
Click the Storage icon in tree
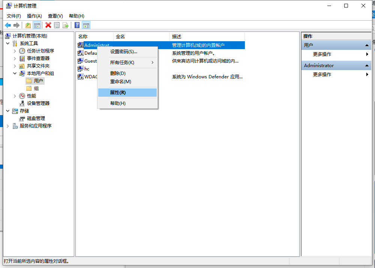pos(15,111)
